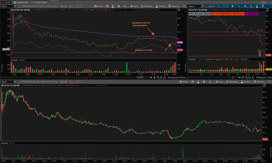This screenshot has width=272, height=163.
Task: Open Drawing set Default selector in top-left chart
Action: [x=176, y=78]
